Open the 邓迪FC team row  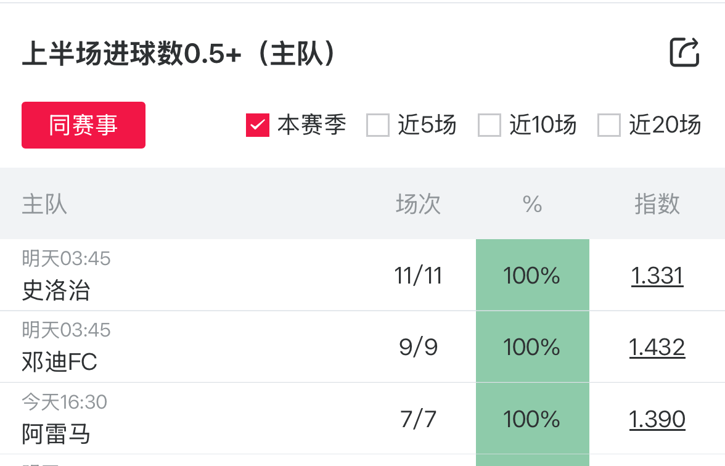point(60,362)
